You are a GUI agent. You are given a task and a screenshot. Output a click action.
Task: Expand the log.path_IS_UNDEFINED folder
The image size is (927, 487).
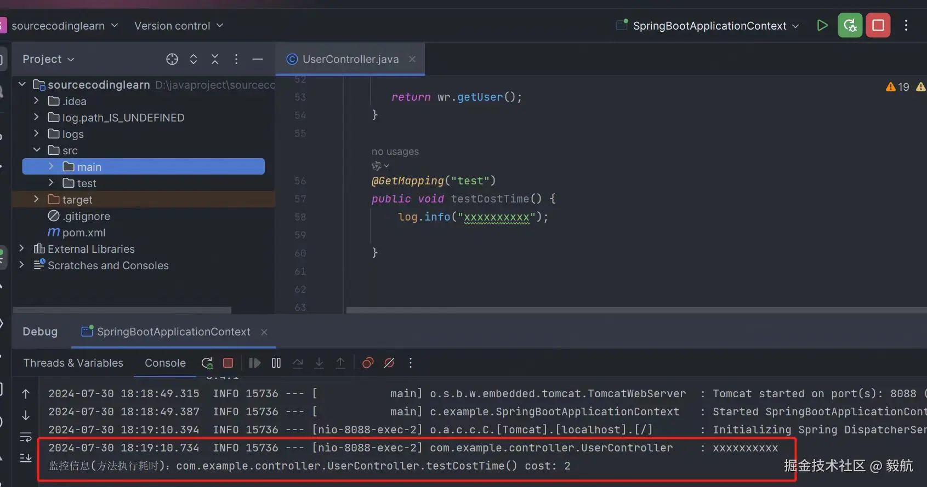tap(36, 117)
